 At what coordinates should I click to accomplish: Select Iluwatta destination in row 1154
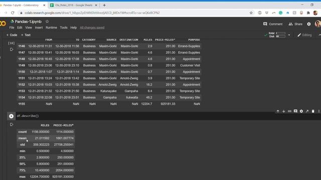pos(132,97)
